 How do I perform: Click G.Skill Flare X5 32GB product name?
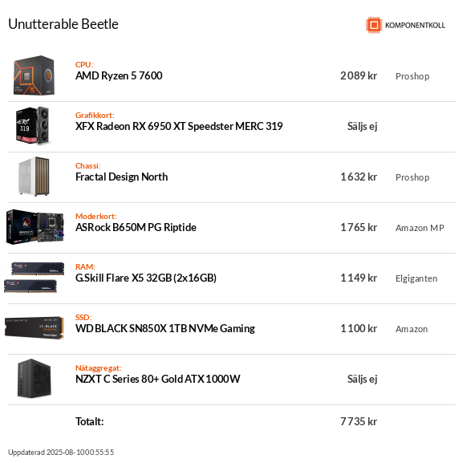click(x=146, y=278)
